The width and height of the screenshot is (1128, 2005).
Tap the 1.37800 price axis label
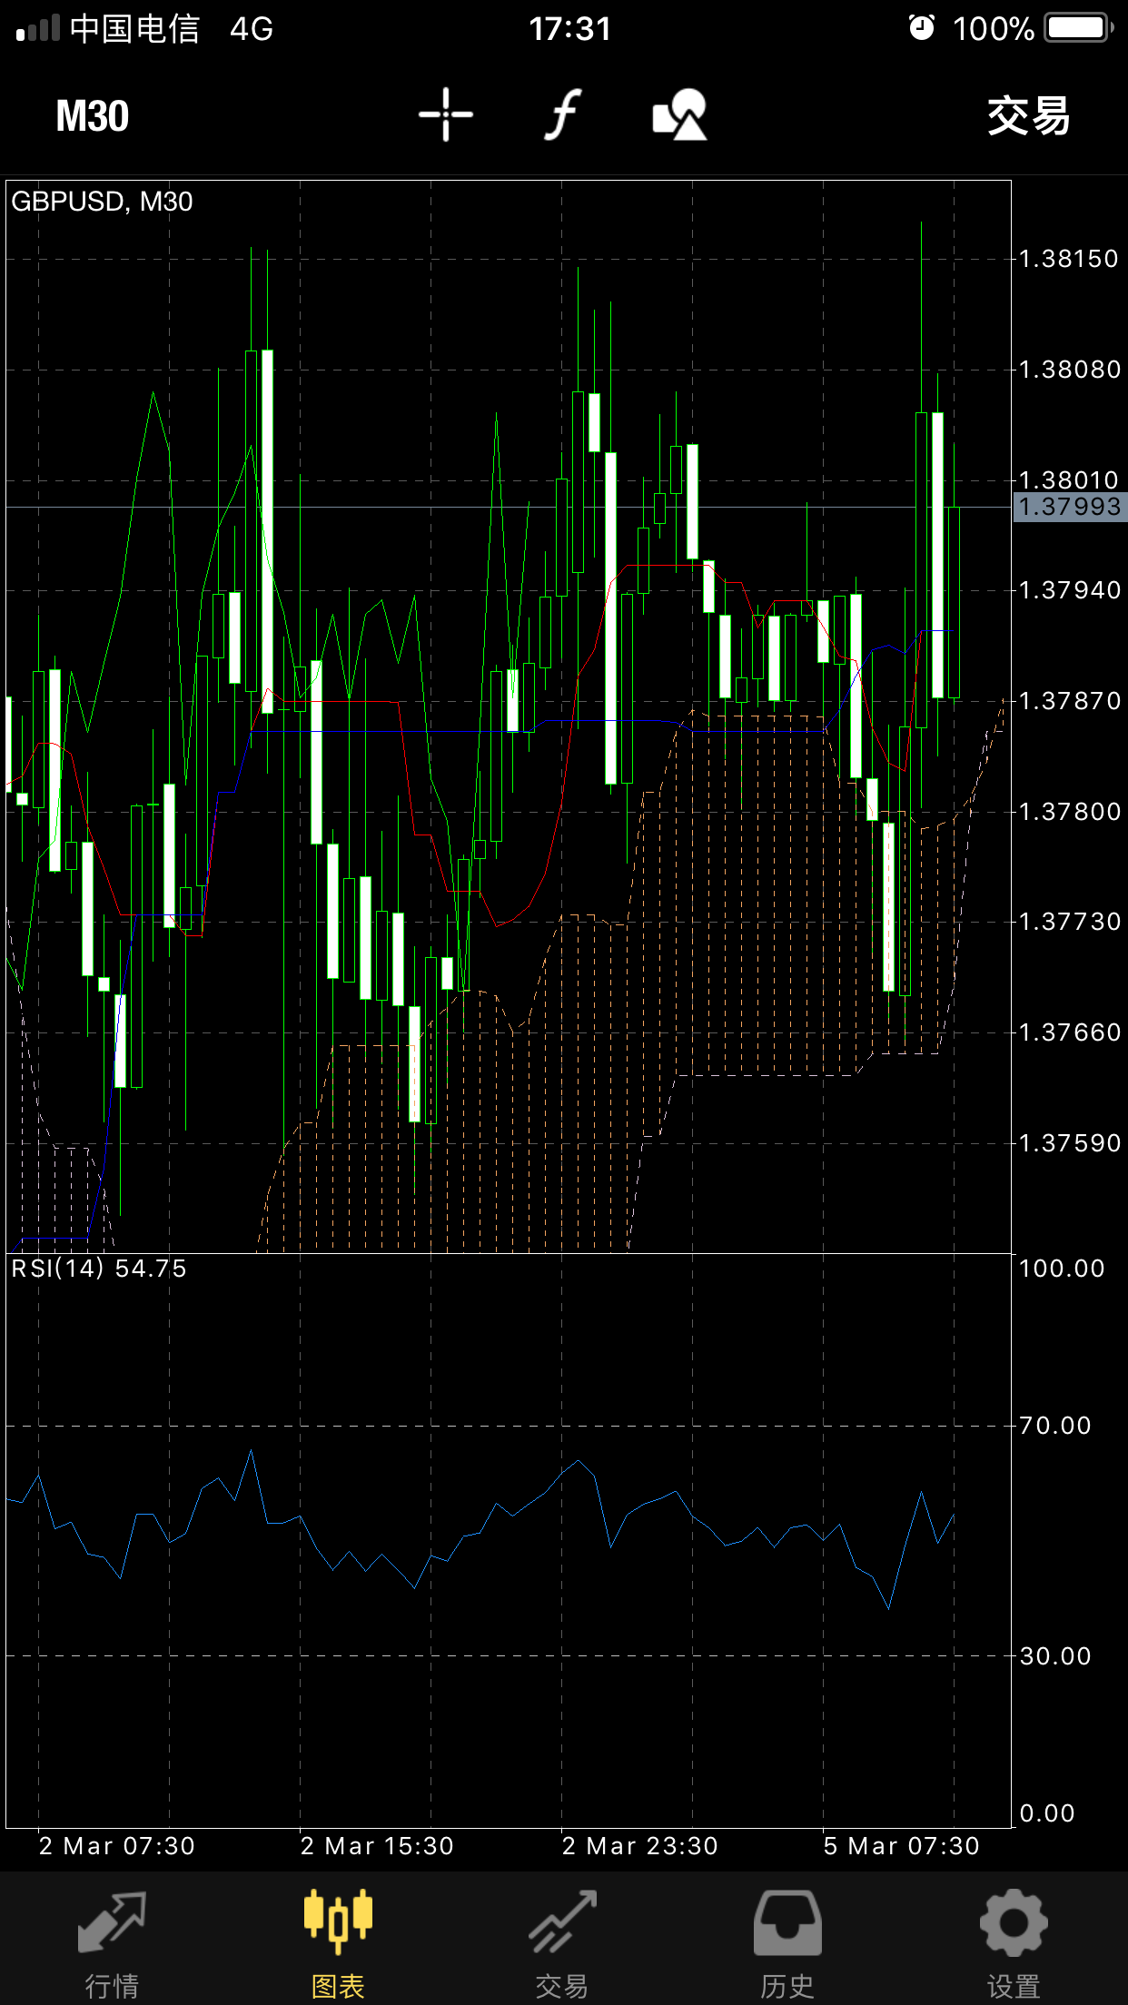1070,812
